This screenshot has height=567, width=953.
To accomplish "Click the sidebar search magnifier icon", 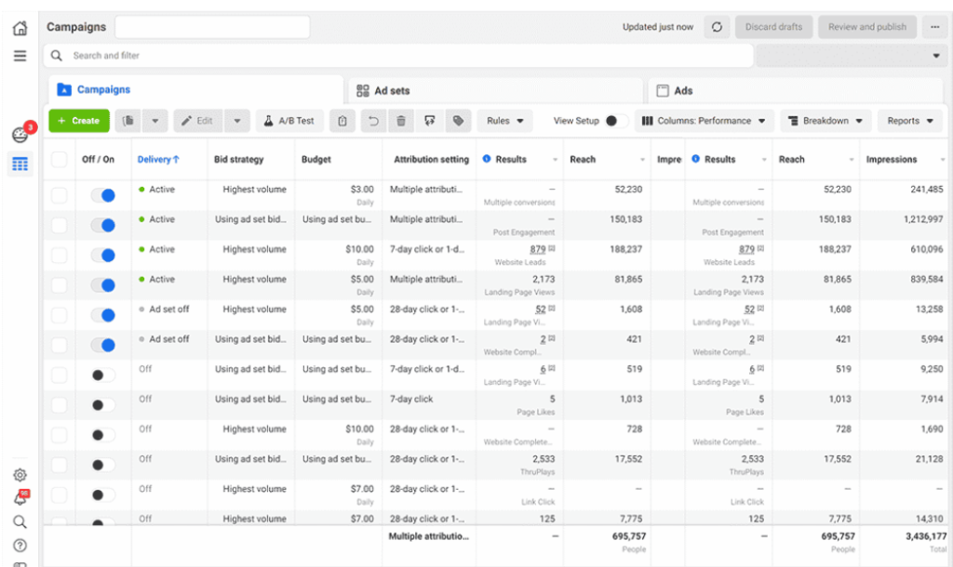I will (x=20, y=522).
